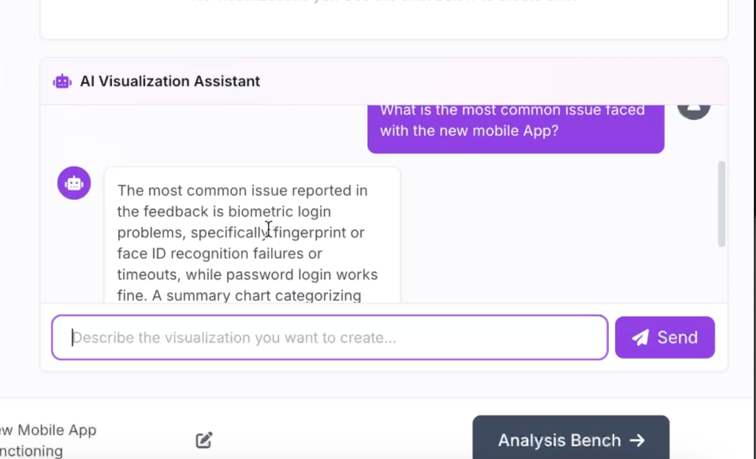Screen dimensions: 756x459
Task: Select the user's mobile App question bubble
Action: (x=516, y=129)
